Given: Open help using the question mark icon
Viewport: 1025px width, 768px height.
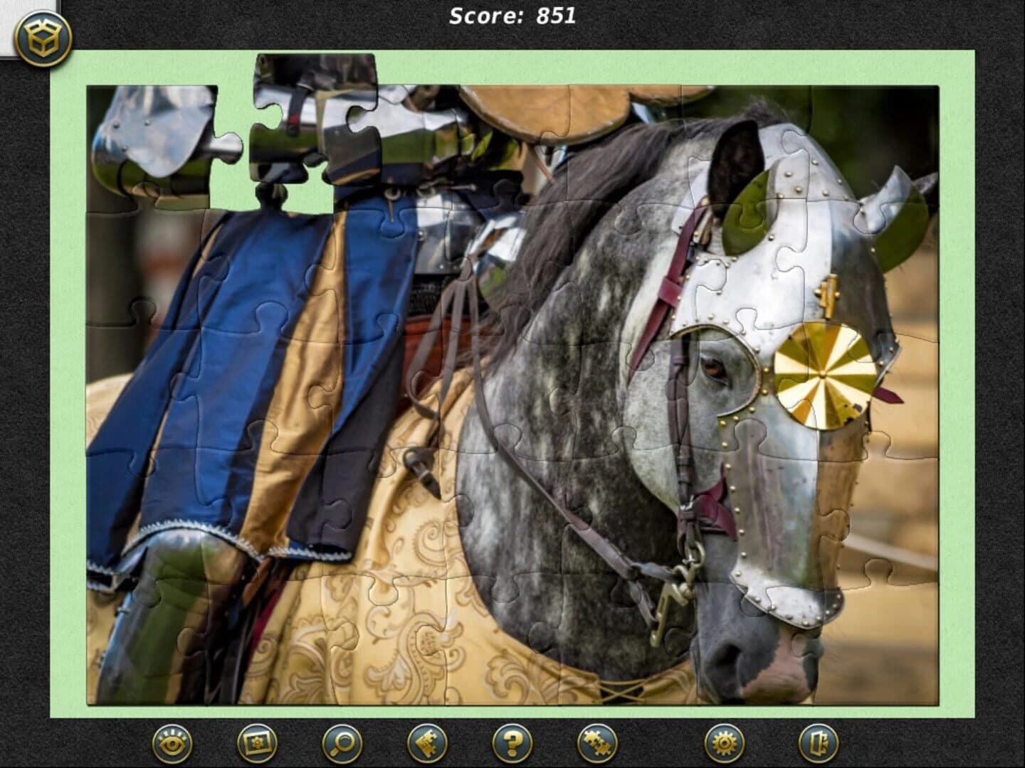Looking at the screenshot, I should (x=514, y=742).
